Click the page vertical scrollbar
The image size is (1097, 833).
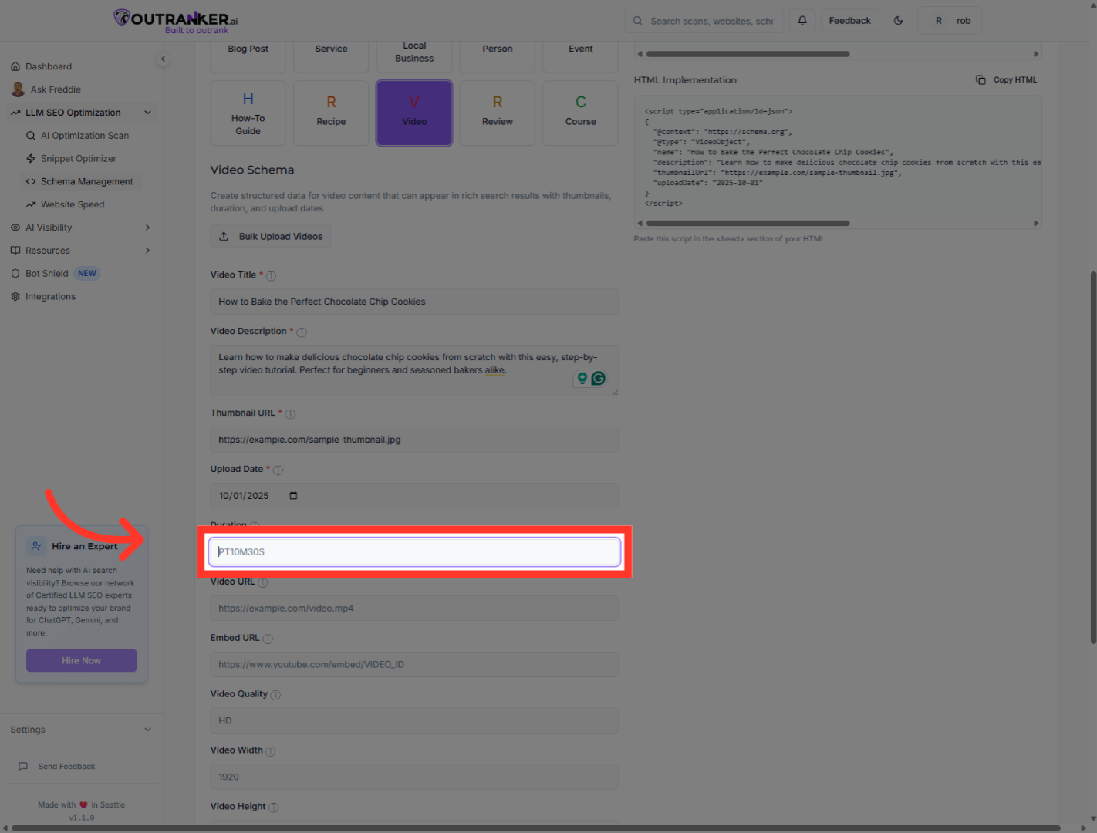tap(1093, 457)
